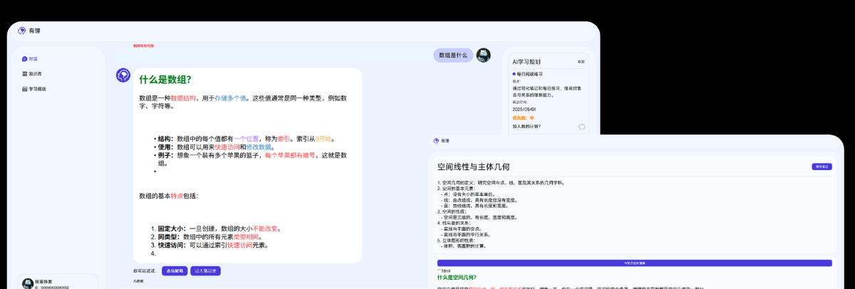Click the 例子 bullet point line
The image size is (855, 289).
tap(252, 159)
